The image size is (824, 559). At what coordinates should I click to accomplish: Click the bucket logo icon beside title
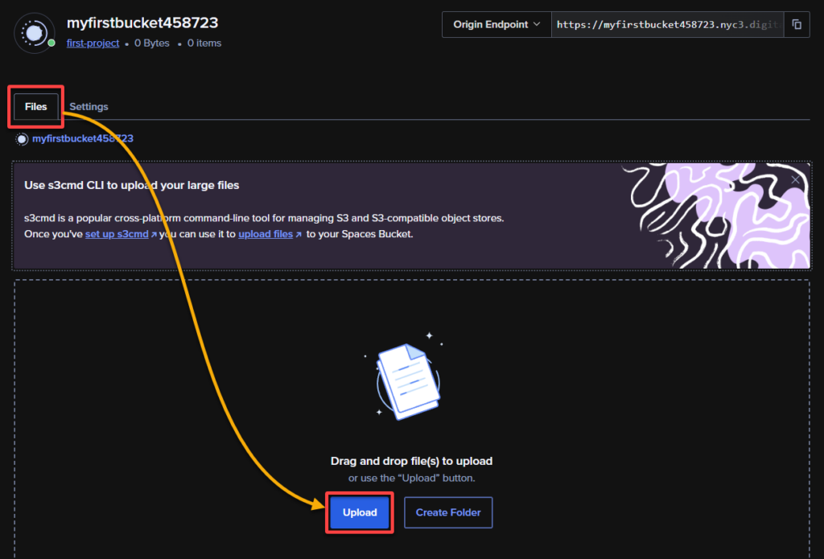(35, 33)
